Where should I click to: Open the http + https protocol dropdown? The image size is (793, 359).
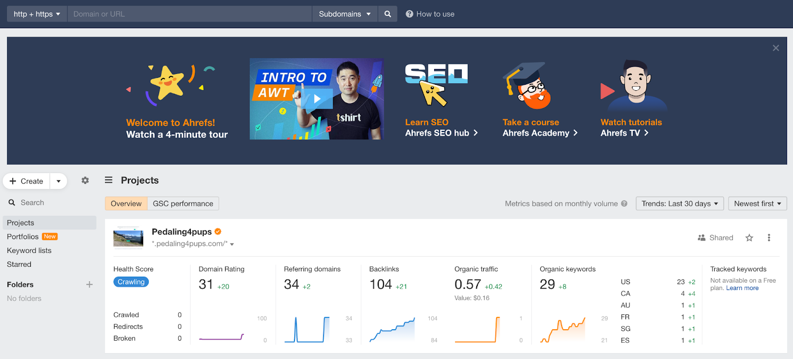click(x=37, y=14)
